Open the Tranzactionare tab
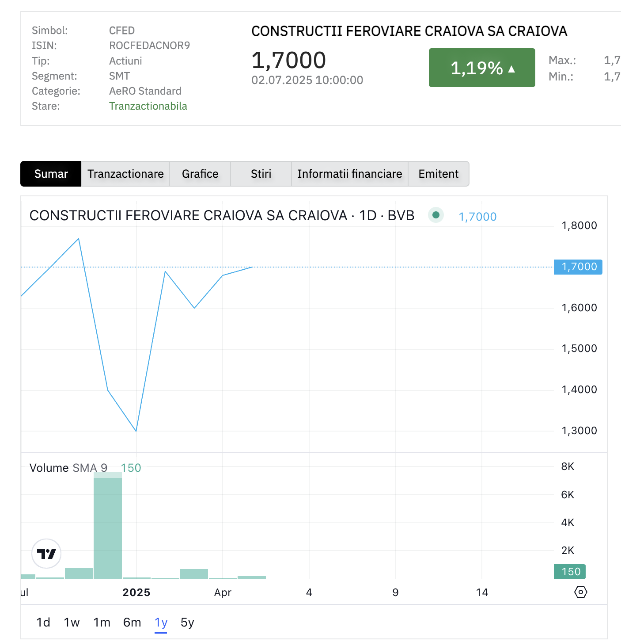 click(125, 174)
